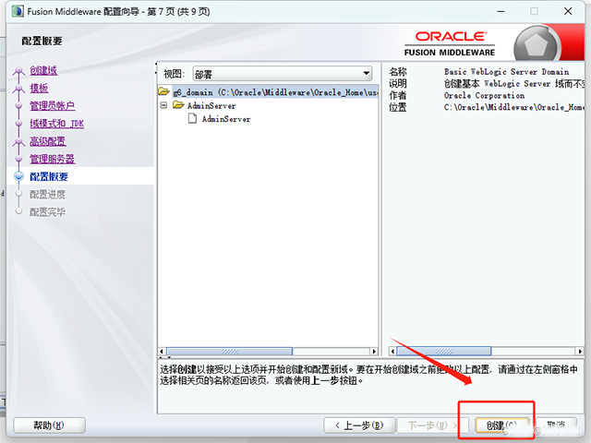This screenshot has width=591, height=443.
Task: Click the window title bar app icon
Action: 18,11
